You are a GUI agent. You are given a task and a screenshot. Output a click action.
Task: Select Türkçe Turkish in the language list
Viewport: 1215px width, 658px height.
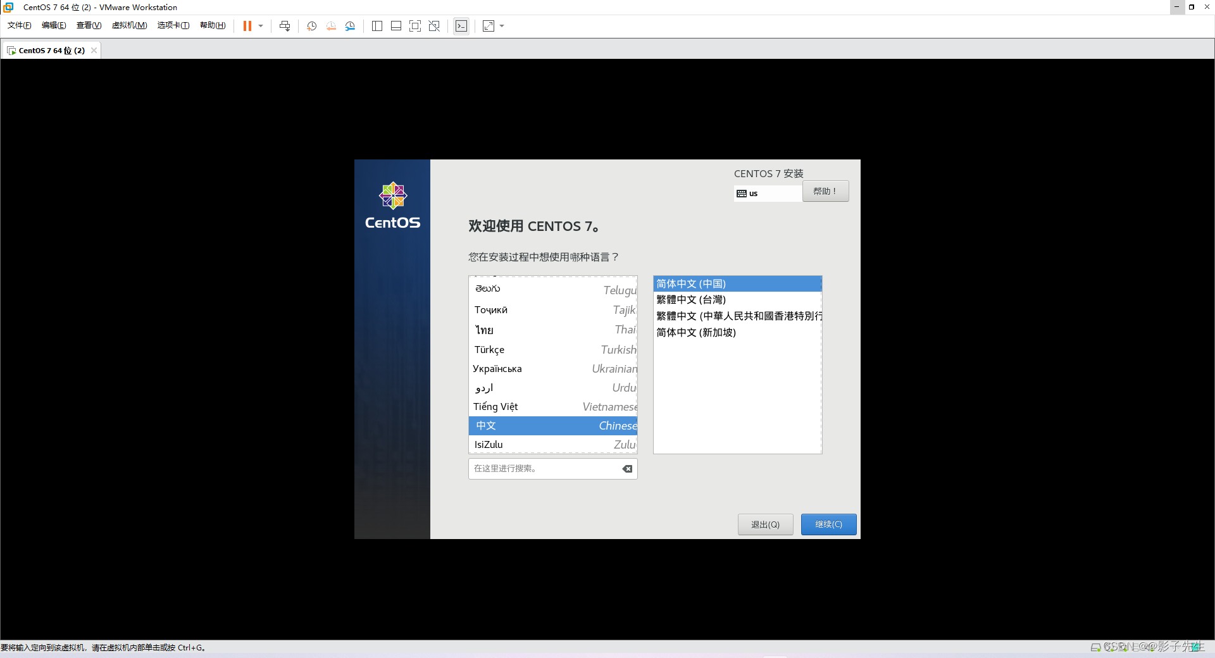click(x=552, y=349)
